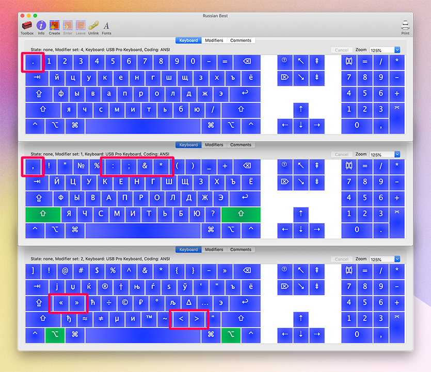Toggle the green left Option key
This screenshot has height=372, width=431.
click(x=55, y=335)
